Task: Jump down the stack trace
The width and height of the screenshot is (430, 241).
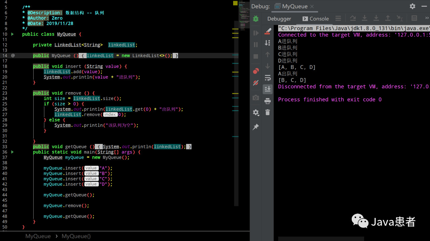Action: [x=268, y=66]
